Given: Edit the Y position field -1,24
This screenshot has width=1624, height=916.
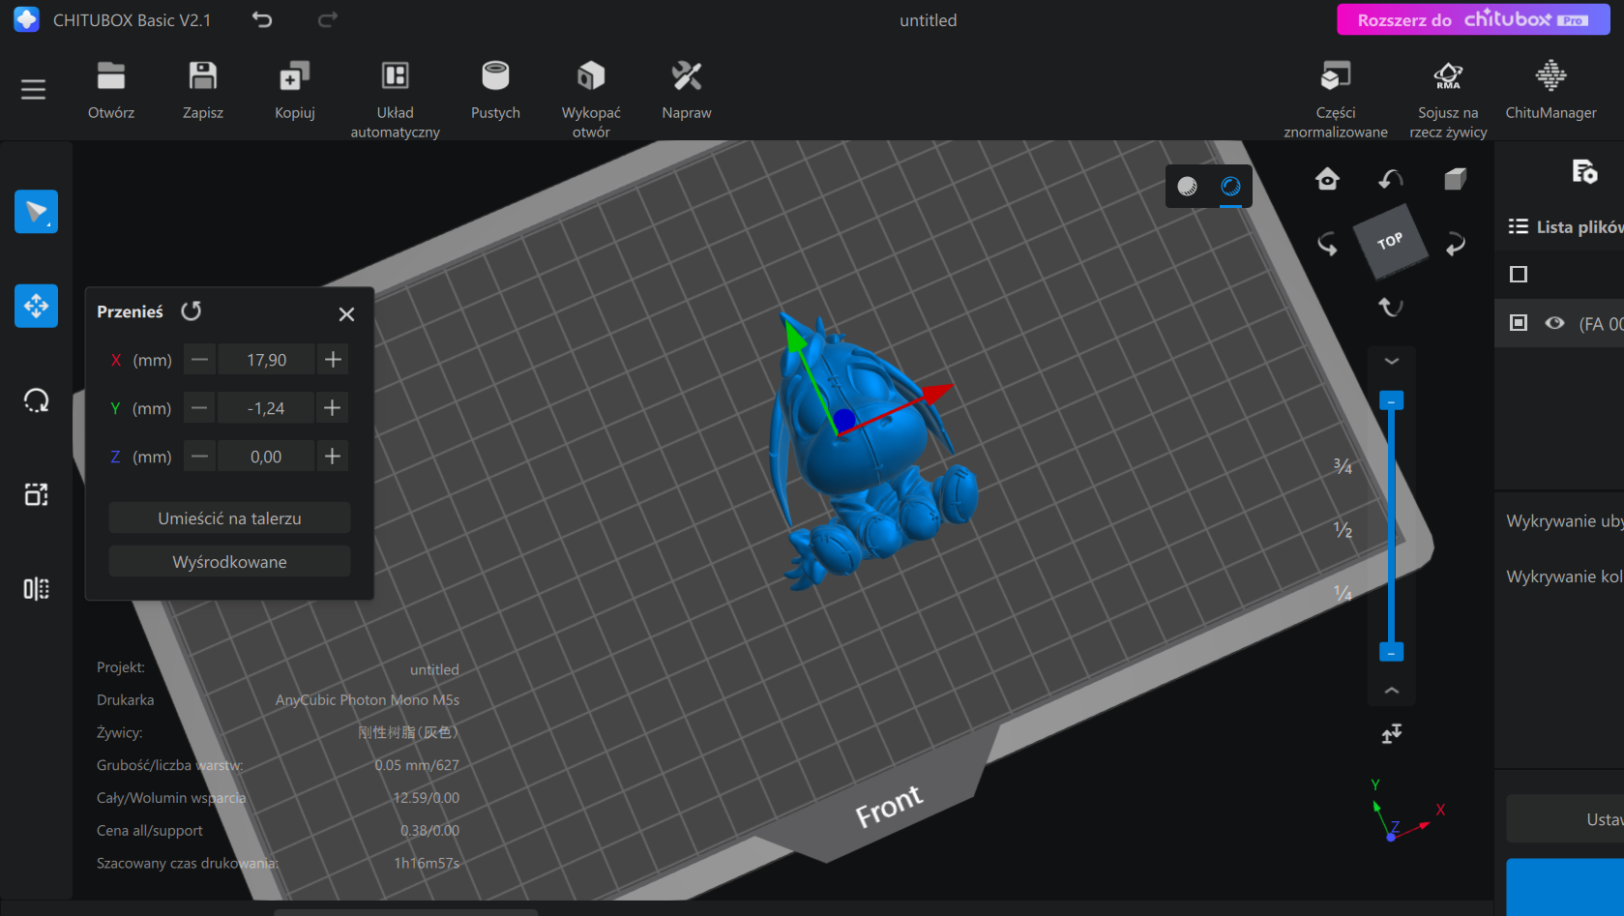Looking at the screenshot, I should click(266, 408).
